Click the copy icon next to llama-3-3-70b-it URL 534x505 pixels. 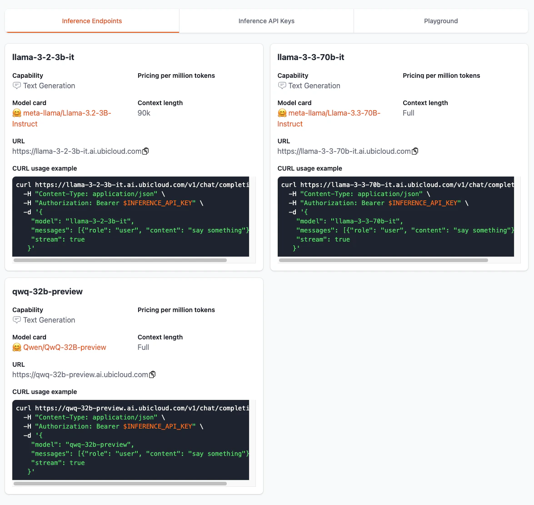pos(415,151)
